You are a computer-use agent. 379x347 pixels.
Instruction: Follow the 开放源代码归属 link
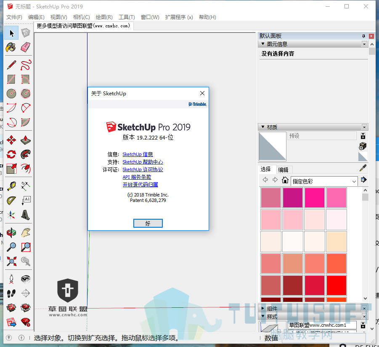[140, 185]
